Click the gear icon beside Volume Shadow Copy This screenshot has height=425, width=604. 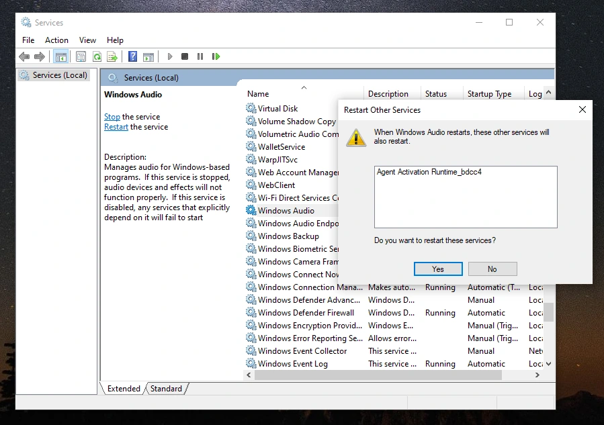coord(251,121)
